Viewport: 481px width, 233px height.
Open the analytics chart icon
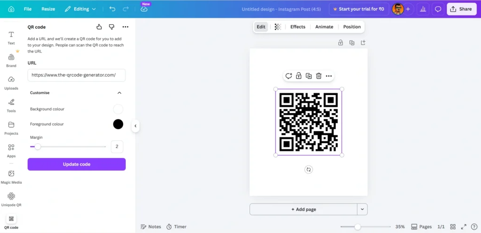423,9
